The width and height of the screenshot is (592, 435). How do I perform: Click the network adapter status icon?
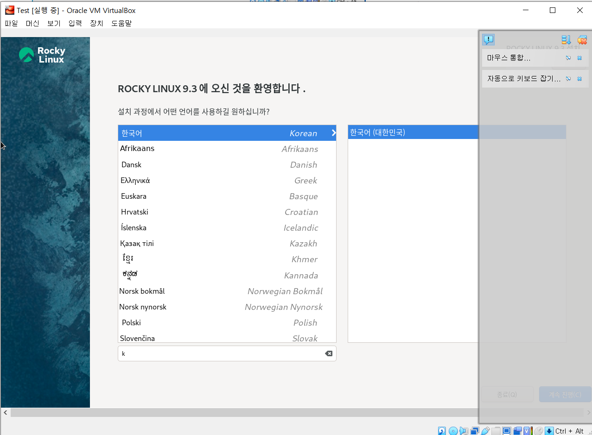475,431
